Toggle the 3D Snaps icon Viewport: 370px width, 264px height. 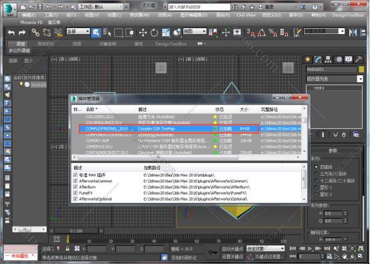250,33
